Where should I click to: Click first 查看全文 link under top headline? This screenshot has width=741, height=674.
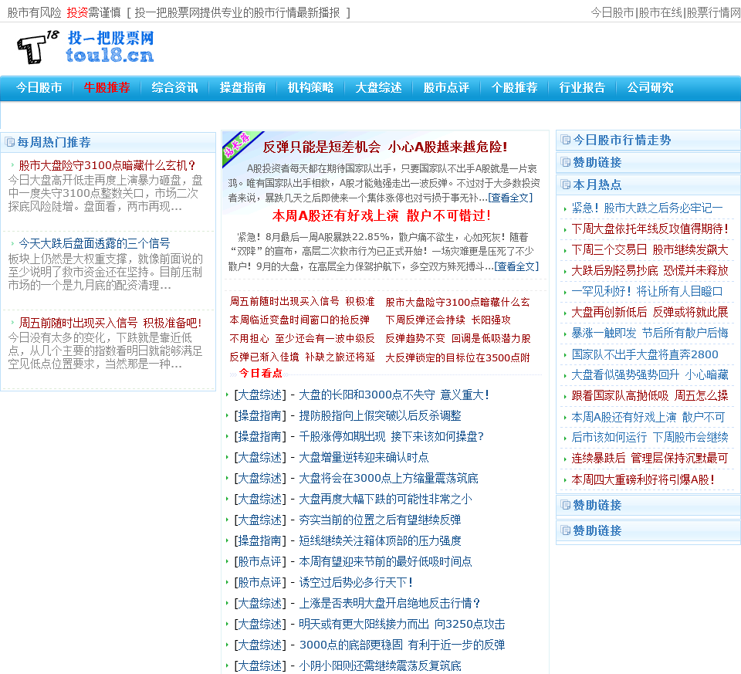coord(510,198)
